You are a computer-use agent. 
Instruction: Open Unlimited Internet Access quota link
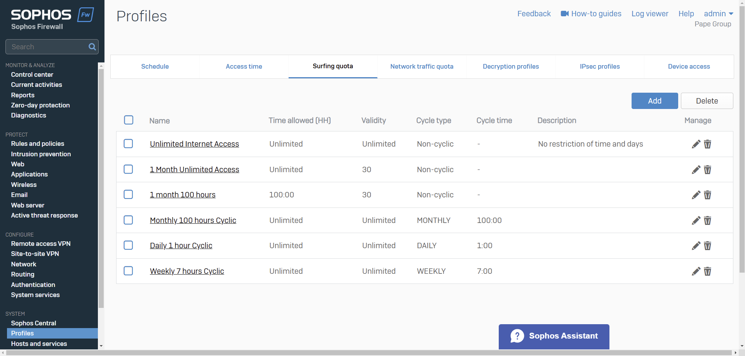coord(195,144)
